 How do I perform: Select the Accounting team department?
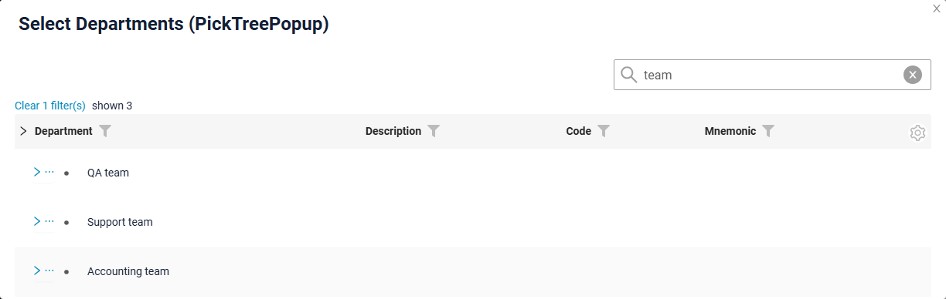click(128, 271)
